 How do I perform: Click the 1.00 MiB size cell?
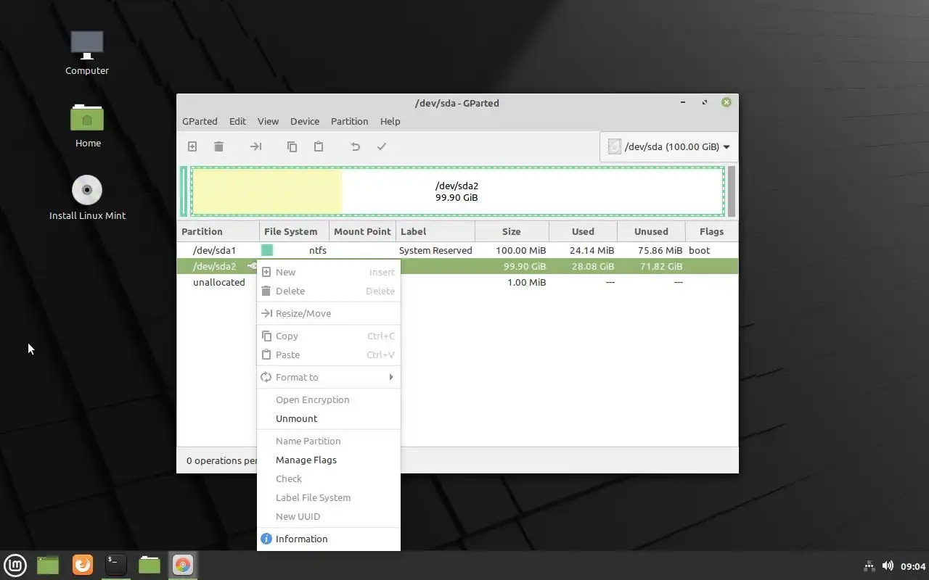tap(527, 282)
